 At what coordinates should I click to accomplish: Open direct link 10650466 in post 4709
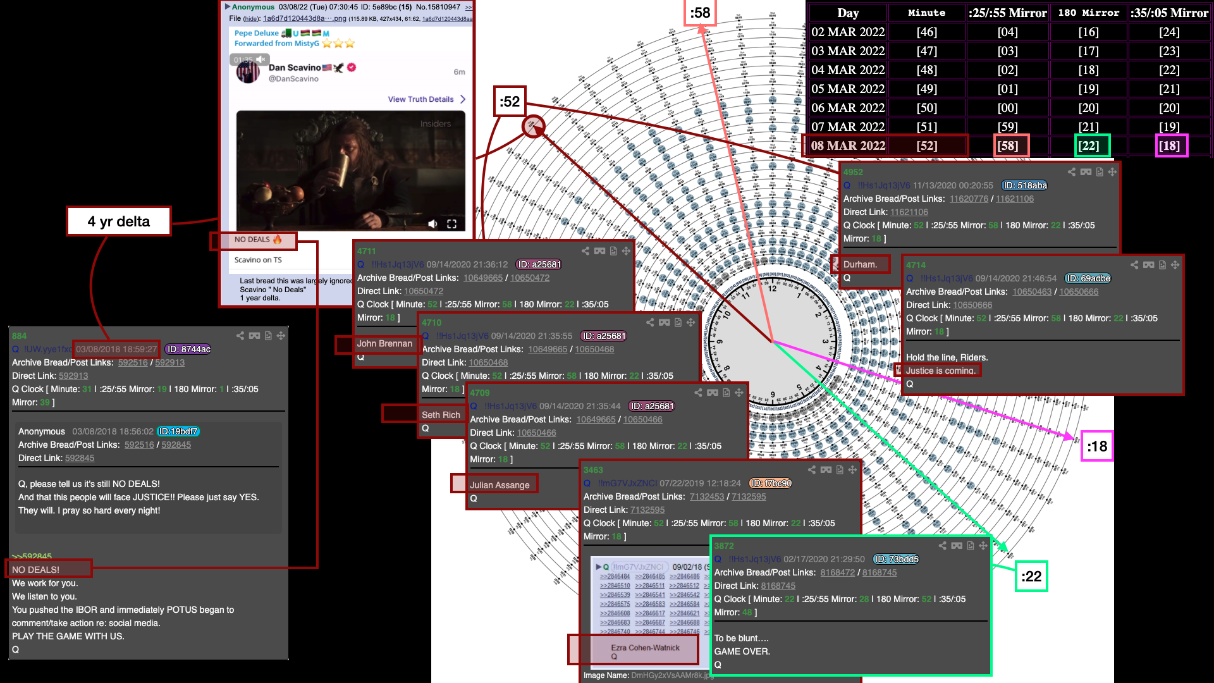click(x=536, y=433)
